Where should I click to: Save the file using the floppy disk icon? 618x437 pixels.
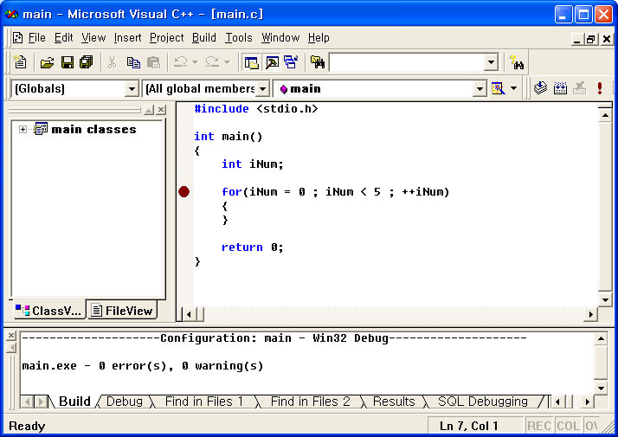67,61
